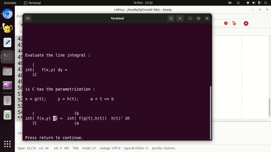This screenshot has width=271, height=152.
Task: Click the USB drive dock icon
Action: click(x=7, y=100)
